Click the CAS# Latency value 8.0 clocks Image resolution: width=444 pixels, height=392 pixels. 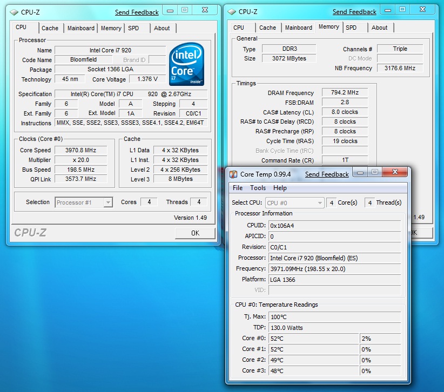point(345,112)
